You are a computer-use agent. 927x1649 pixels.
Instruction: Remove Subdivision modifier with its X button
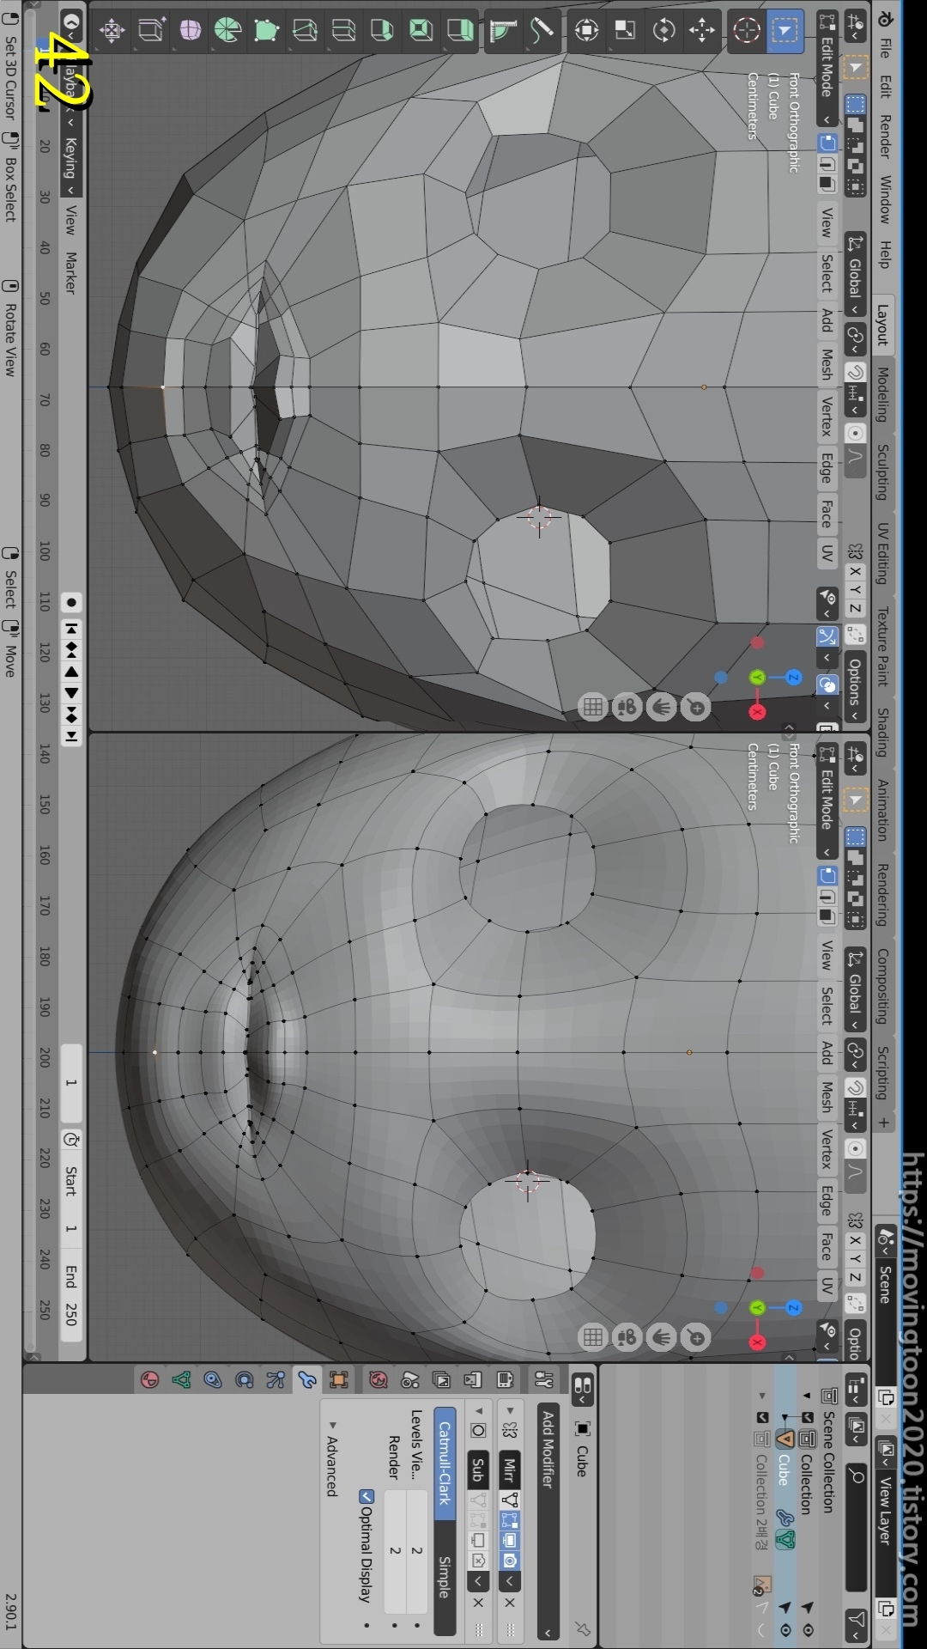479,1603
